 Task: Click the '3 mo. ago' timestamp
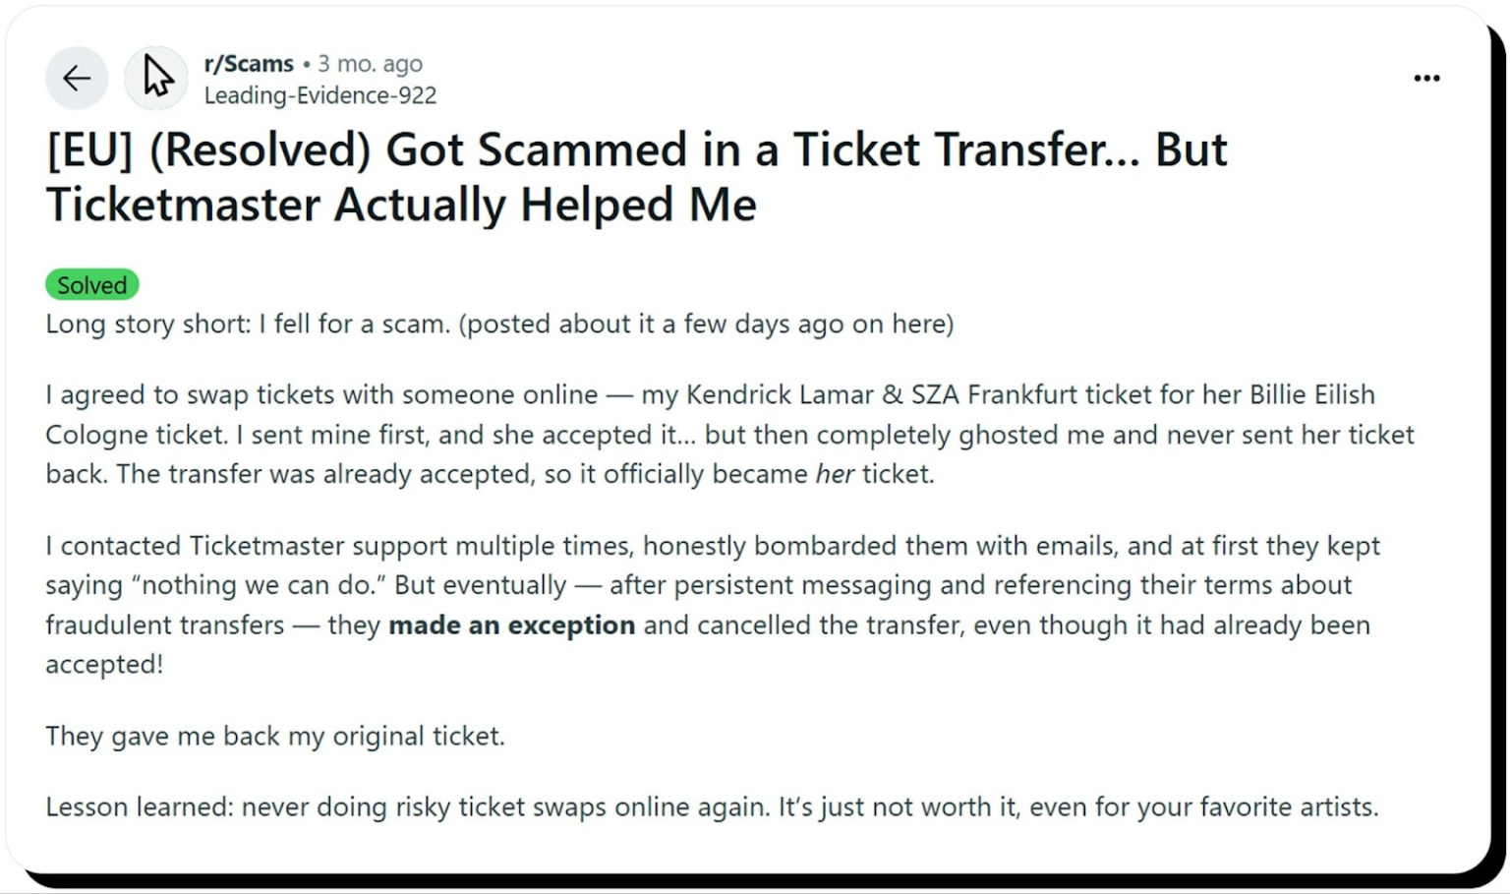click(x=370, y=63)
